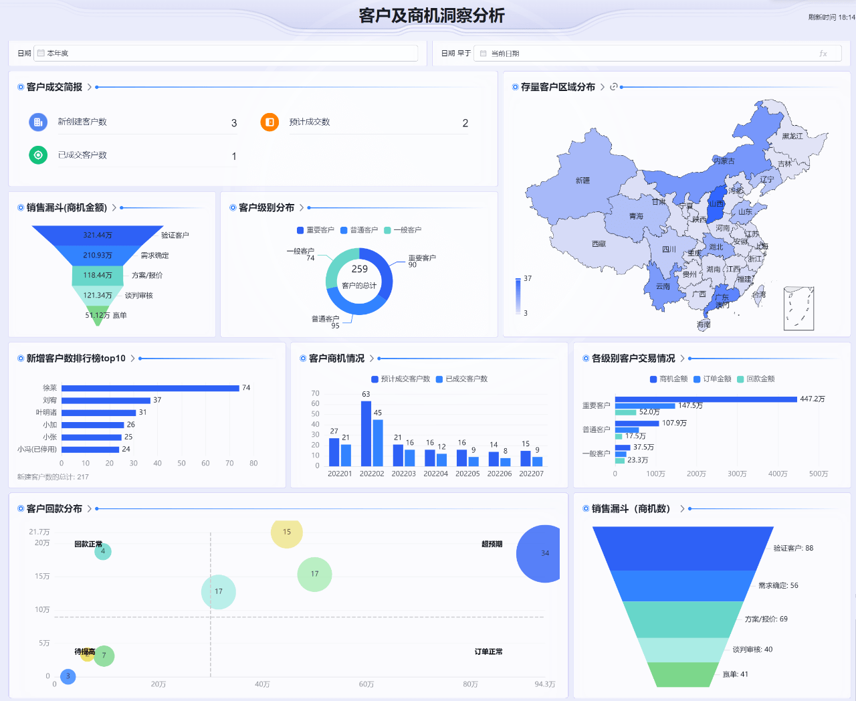Viewport: 856px width, 701px height.
Task: Toggle 订单金额 legend series
Action: coord(712,379)
